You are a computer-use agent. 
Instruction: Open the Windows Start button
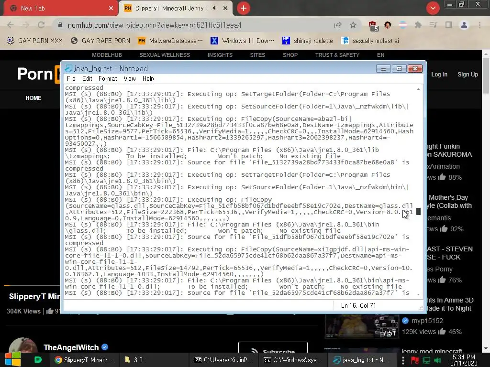(x=13, y=359)
